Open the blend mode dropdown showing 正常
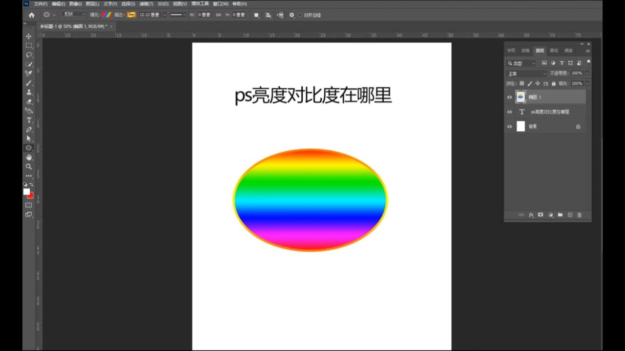This screenshot has height=351, width=625. point(526,73)
